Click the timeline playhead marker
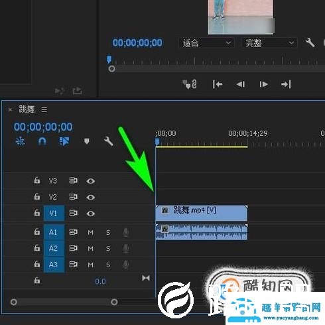Viewport: 325px width, 325px height. (157, 142)
